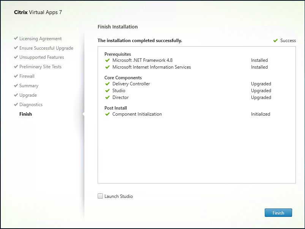Click the Microsoft .NET Framework 4.8 entry
This screenshot has height=229, width=305.
pos(142,60)
